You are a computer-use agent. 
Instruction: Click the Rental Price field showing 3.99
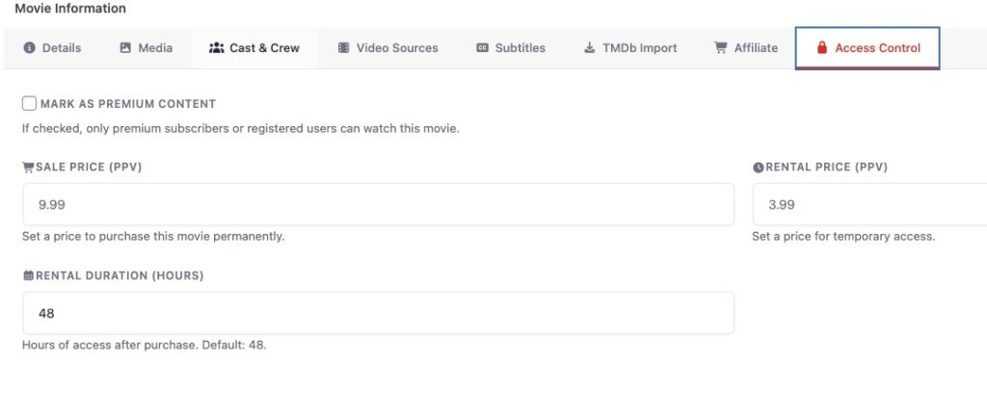click(867, 204)
